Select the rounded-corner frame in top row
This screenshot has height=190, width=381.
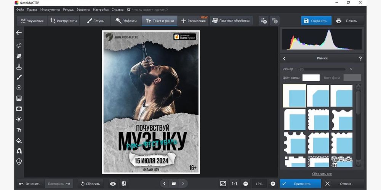coord(341,96)
